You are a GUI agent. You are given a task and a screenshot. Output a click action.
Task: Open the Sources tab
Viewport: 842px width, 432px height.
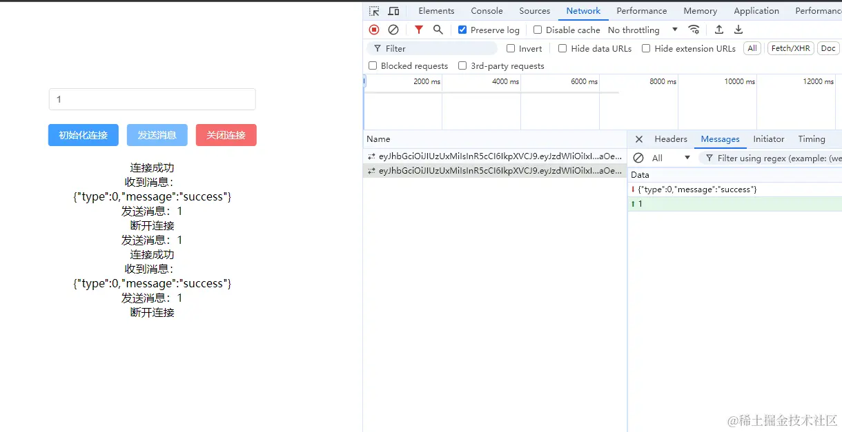[535, 11]
